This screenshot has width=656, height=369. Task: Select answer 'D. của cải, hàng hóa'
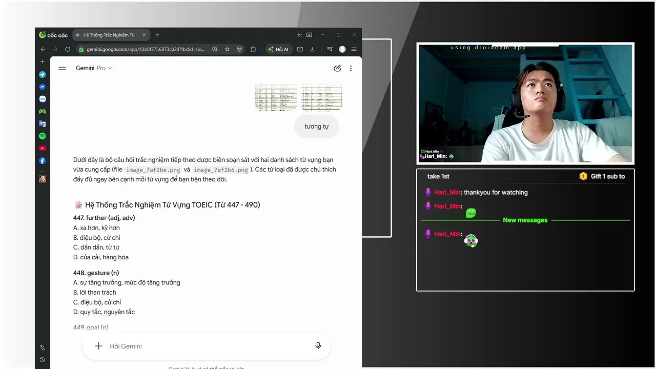click(101, 257)
